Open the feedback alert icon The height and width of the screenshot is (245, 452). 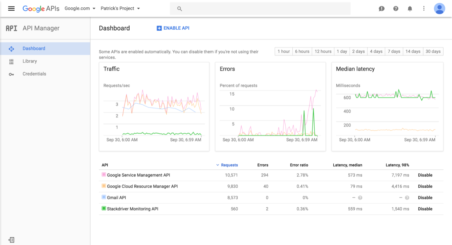click(382, 9)
